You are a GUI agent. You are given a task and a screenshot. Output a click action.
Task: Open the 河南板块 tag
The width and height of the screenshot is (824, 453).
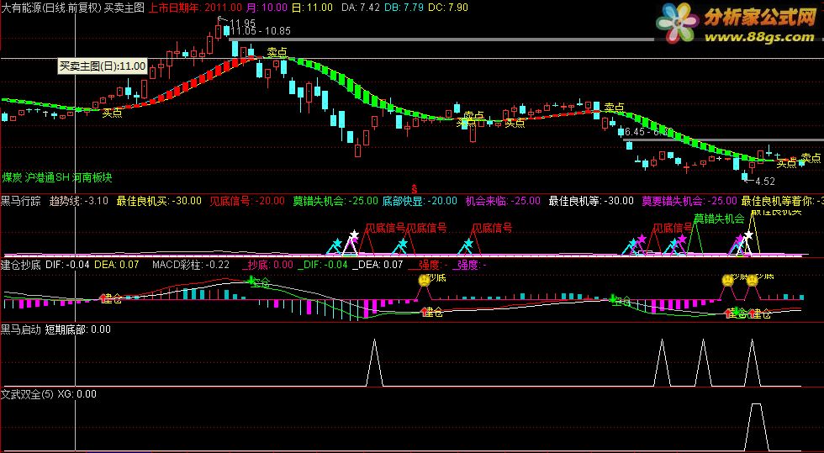[92, 177]
